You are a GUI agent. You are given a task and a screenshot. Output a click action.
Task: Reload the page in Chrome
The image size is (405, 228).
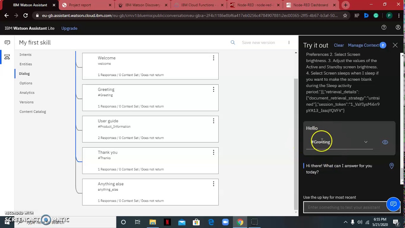(x=26, y=16)
